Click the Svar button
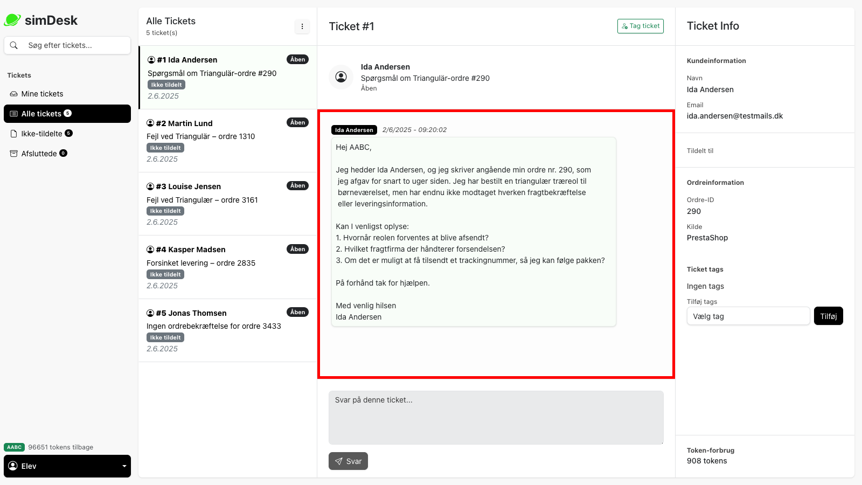862x485 pixels. pyautogui.click(x=348, y=461)
